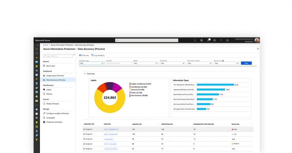Close the Data discovery blade
Screen dimensions: 292x153
(x=258, y=49)
